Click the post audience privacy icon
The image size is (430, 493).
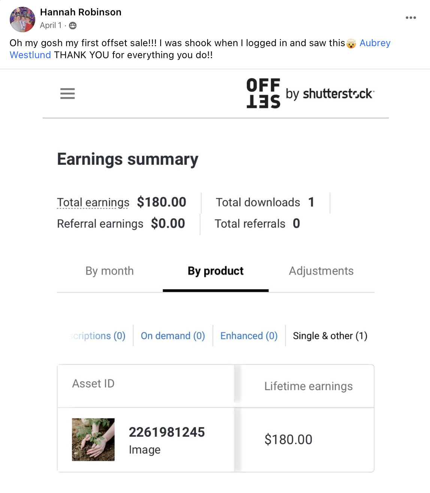click(73, 26)
